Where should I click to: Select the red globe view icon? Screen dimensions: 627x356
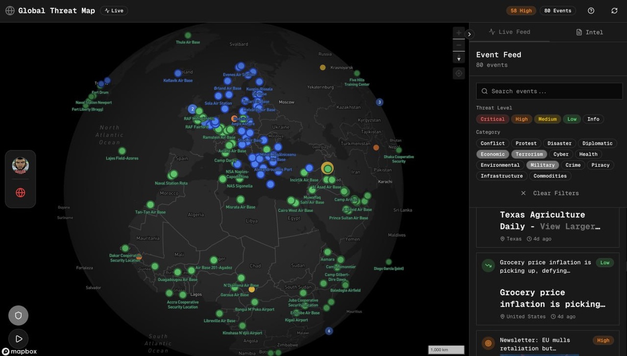20,192
